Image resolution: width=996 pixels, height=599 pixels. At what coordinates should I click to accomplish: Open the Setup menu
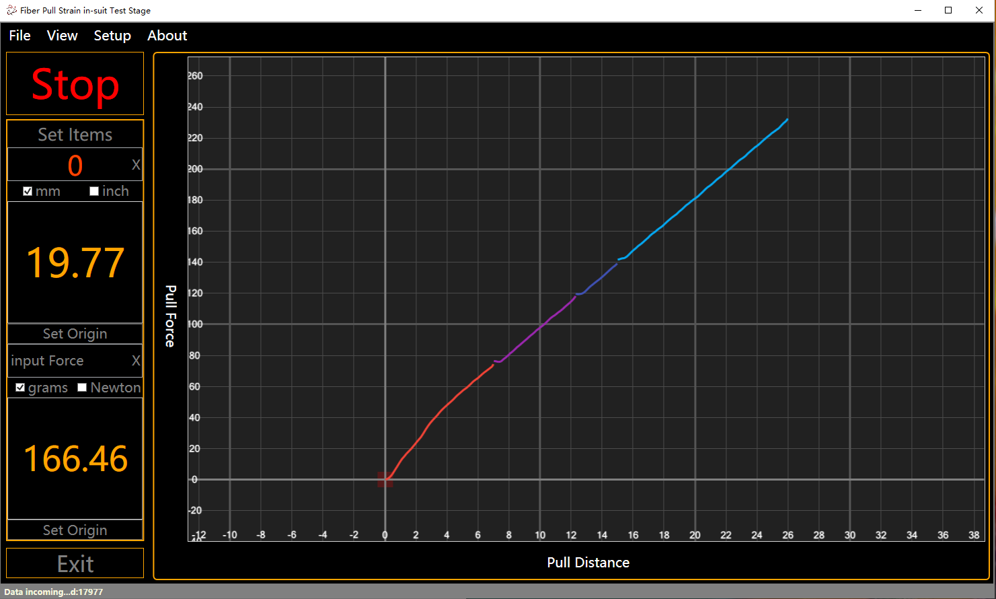[x=112, y=36]
